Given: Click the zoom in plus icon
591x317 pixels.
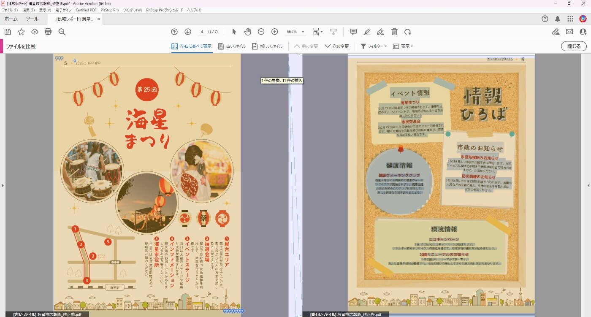Looking at the screenshot, I should [274, 32].
